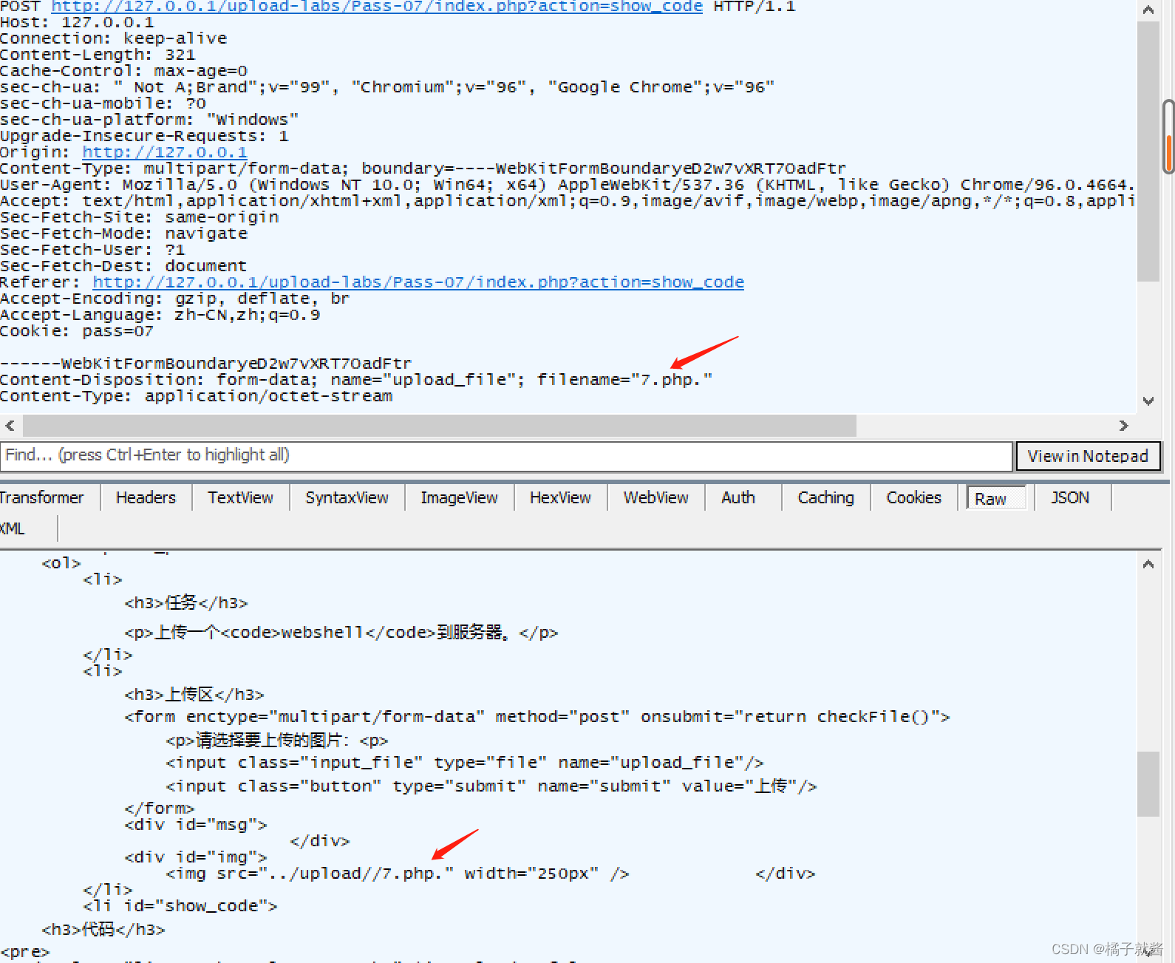The height and width of the screenshot is (963, 1175).
Task: Switch to the Headers tab
Action: click(146, 497)
